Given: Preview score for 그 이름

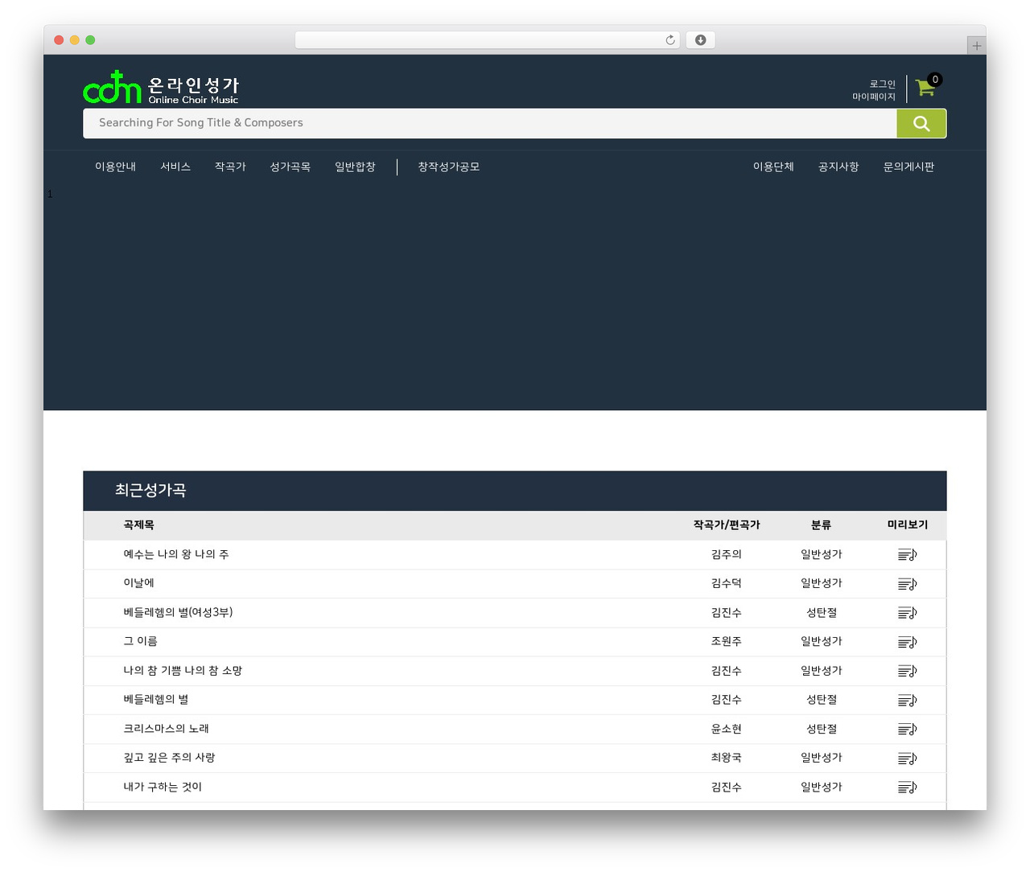Looking at the screenshot, I should pos(907,642).
